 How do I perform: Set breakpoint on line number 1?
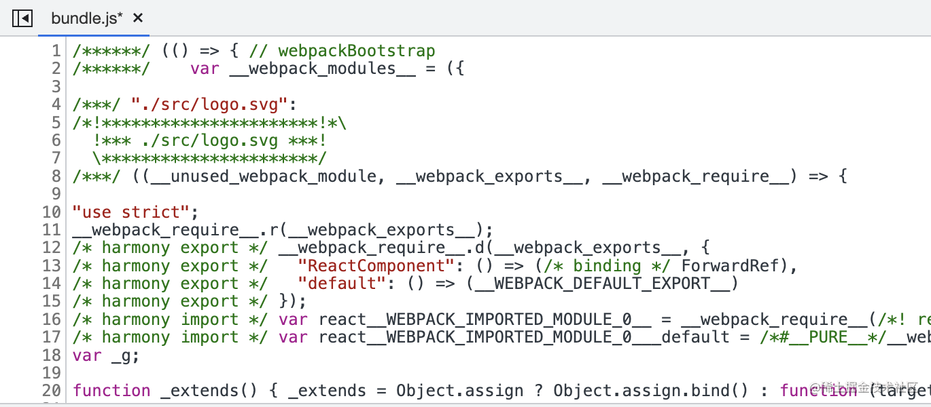pos(56,51)
